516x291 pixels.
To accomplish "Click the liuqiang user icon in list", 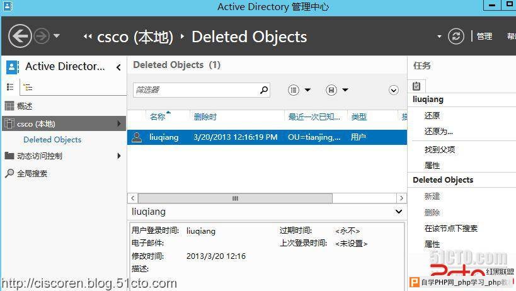I will coord(137,137).
